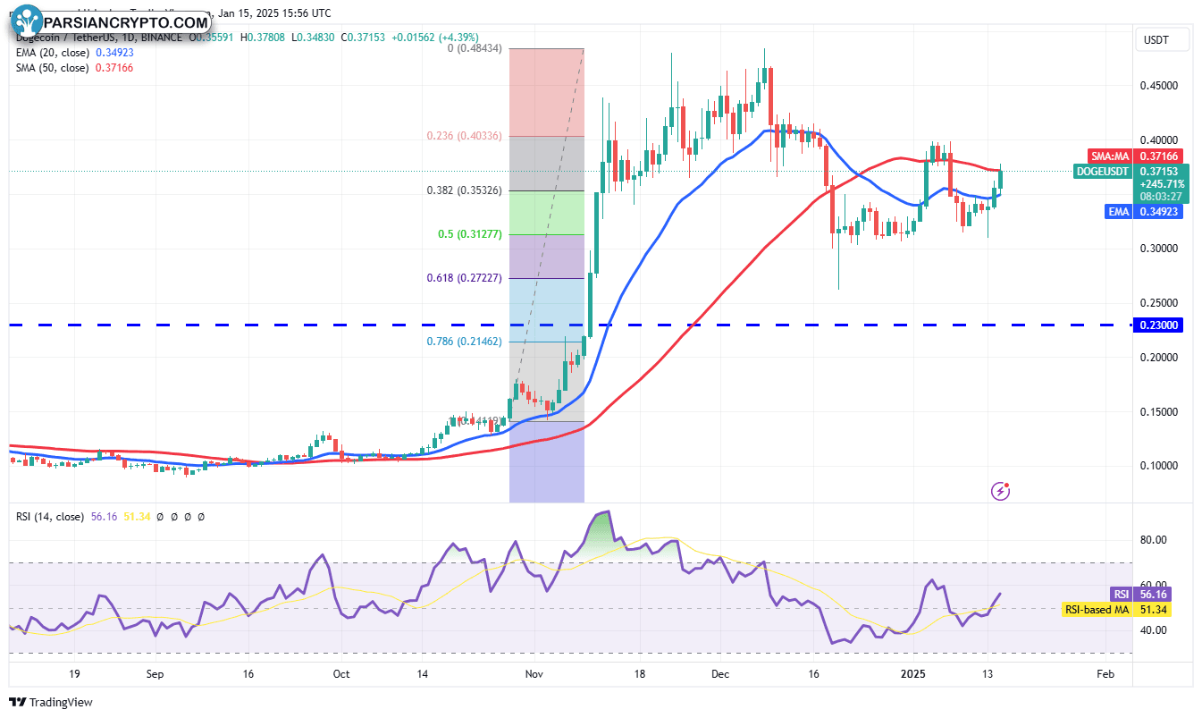This screenshot has height=718, width=1202.
Task: Click the 0.618 (0.27227) Fibonacci level label
Action: [466, 278]
